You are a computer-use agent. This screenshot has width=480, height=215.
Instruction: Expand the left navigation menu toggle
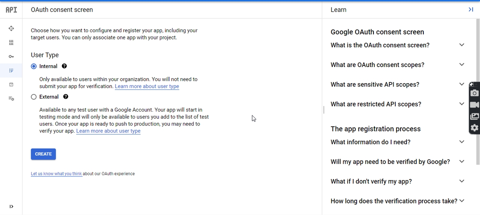11,206
